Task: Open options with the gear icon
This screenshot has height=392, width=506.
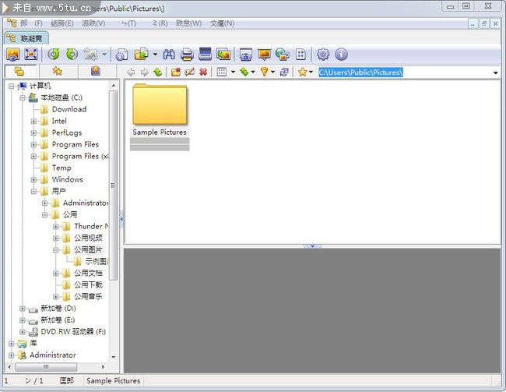Action: click(323, 55)
